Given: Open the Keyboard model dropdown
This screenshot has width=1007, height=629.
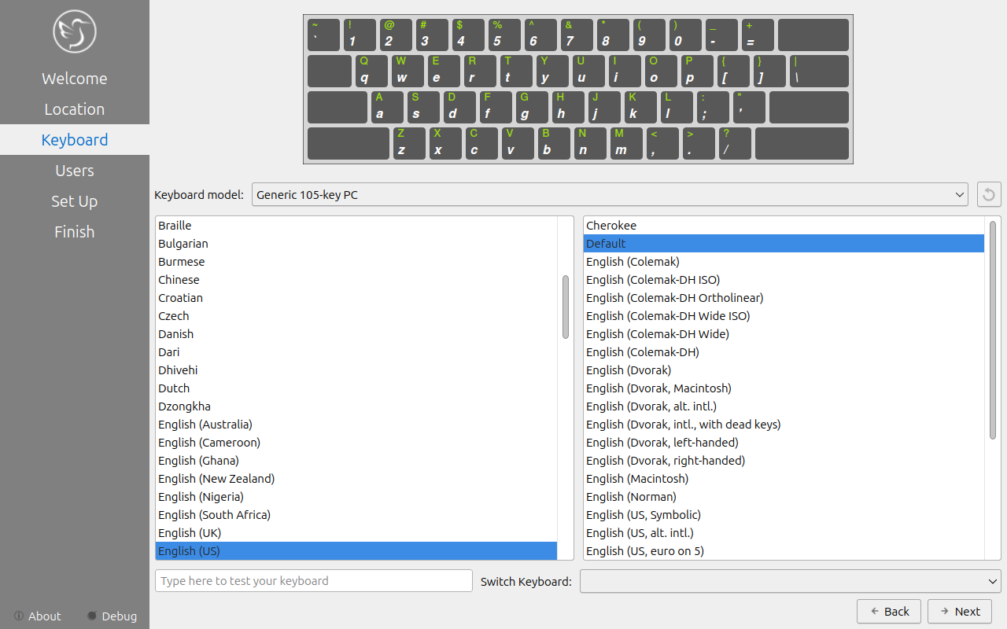Looking at the screenshot, I should (610, 194).
